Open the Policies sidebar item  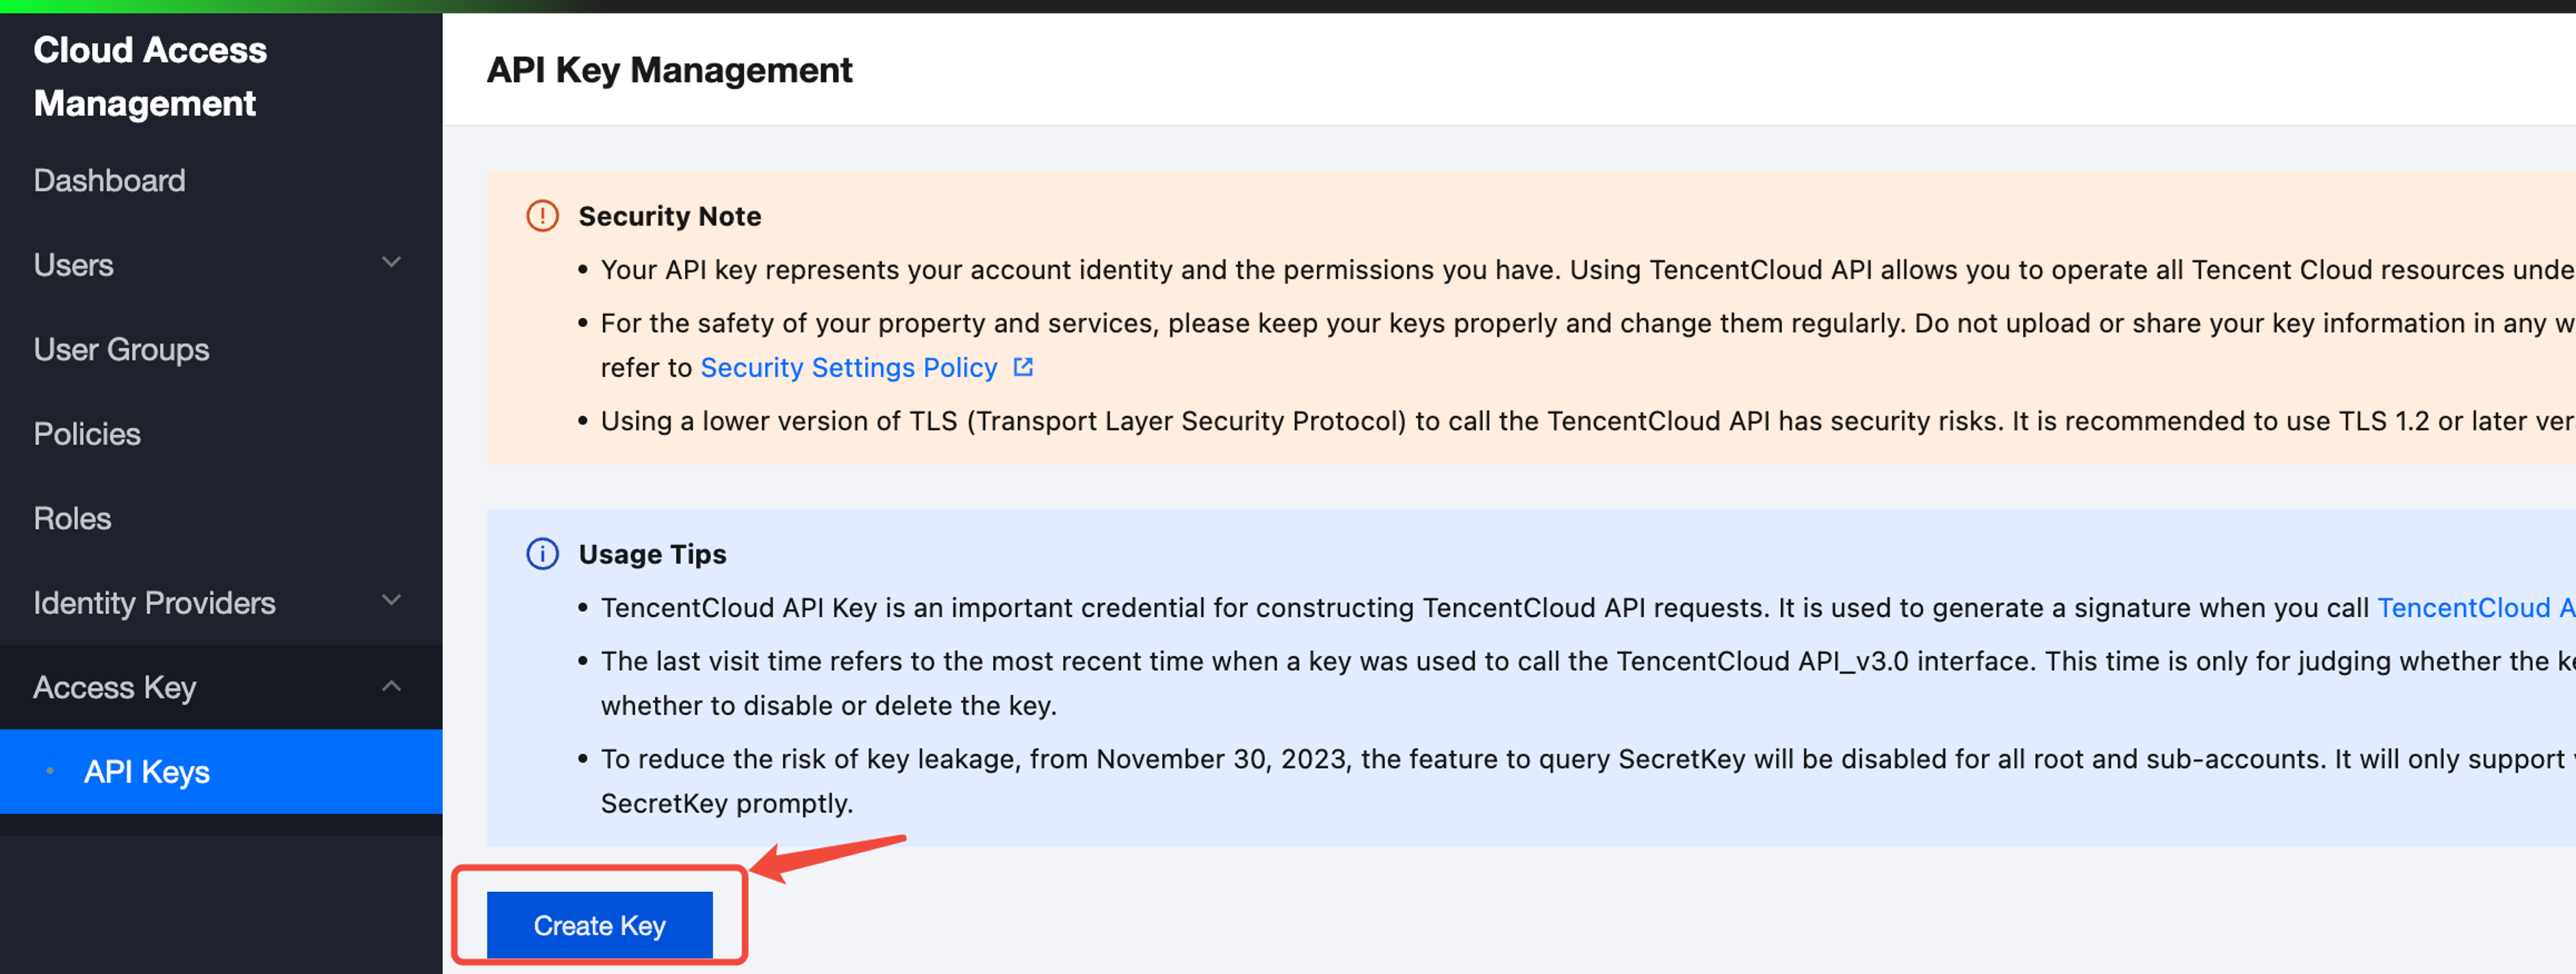(87, 434)
